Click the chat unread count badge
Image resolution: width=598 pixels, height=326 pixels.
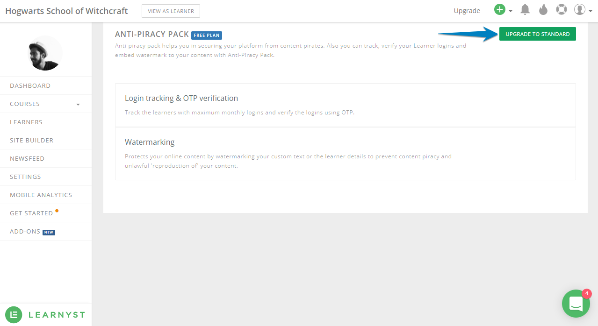pyautogui.click(x=587, y=294)
